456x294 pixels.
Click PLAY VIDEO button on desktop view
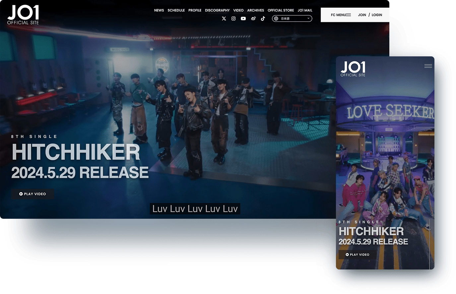(x=33, y=194)
